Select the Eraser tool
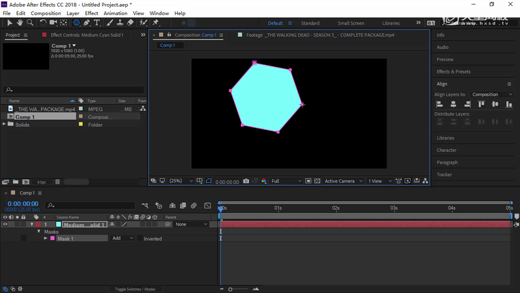 [130, 23]
